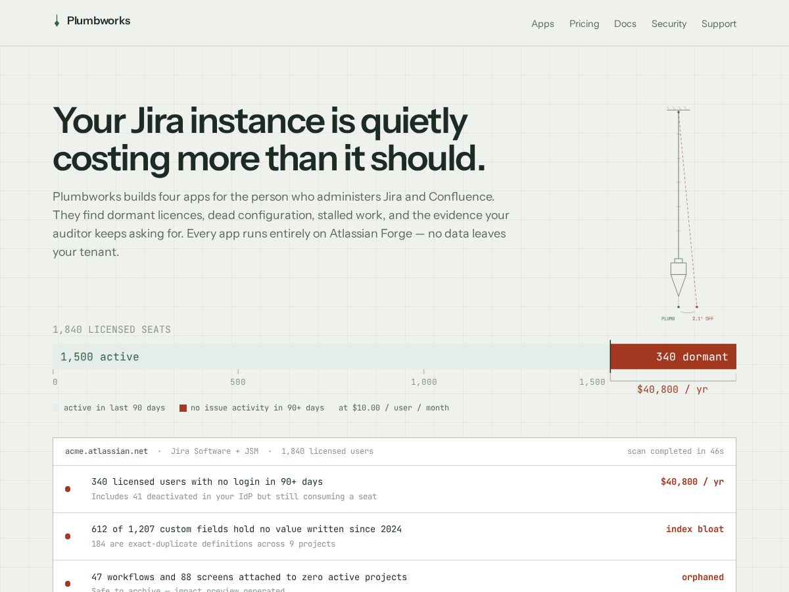Open the Plumbworks home link
The width and height of the screenshot is (789, 592).
pos(92,21)
